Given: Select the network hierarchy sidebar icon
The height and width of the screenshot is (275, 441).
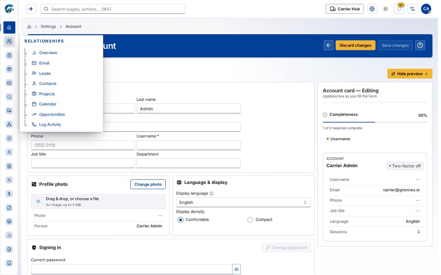Looking at the screenshot, I should point(9,124).
